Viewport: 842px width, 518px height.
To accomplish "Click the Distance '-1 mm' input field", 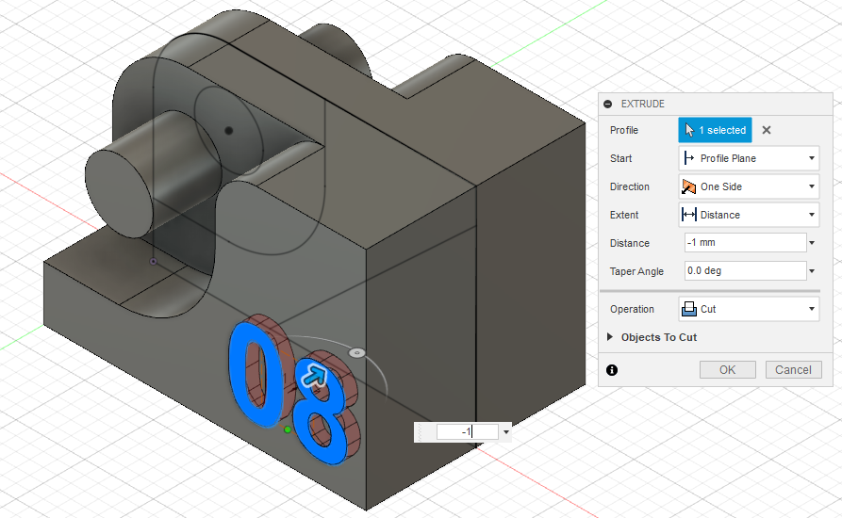I will point(745,242).
